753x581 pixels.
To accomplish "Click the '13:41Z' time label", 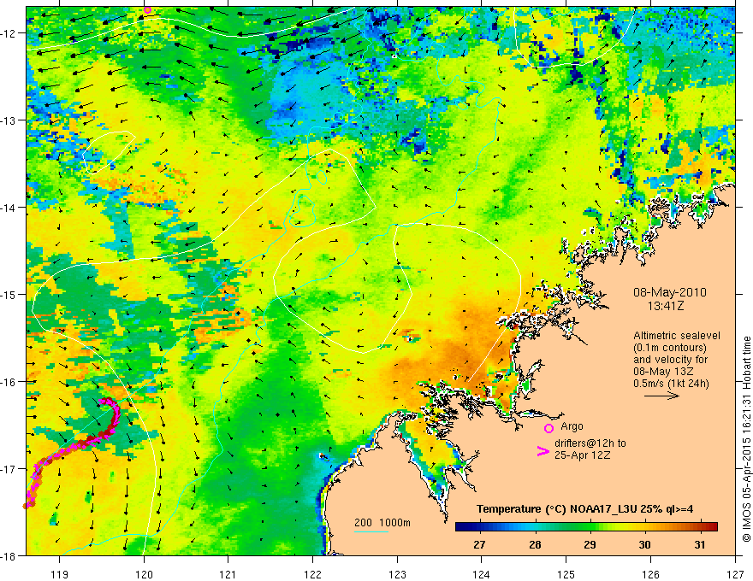I will (665, 305).
